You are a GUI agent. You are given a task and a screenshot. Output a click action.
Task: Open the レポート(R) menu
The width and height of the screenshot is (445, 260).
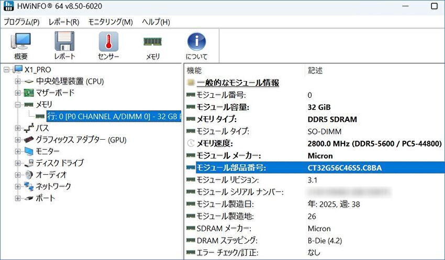click(64, 22)
